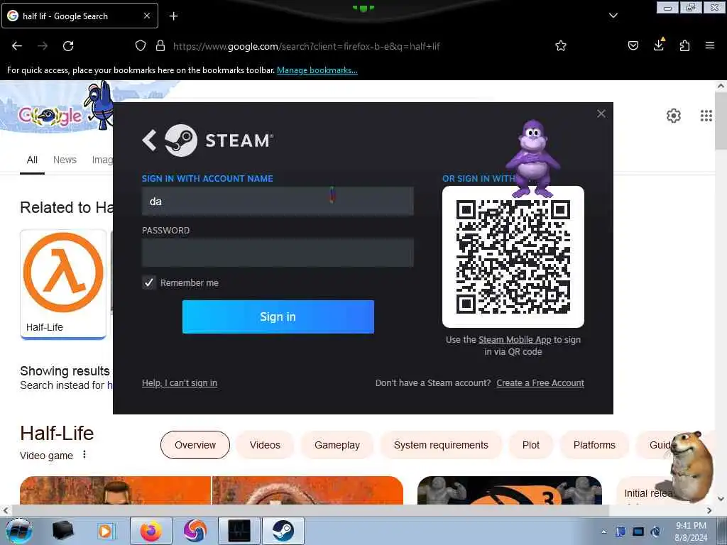This screenshot has width=727, height=545.
Task: Select the Overview chip
Action: point(195,445)
